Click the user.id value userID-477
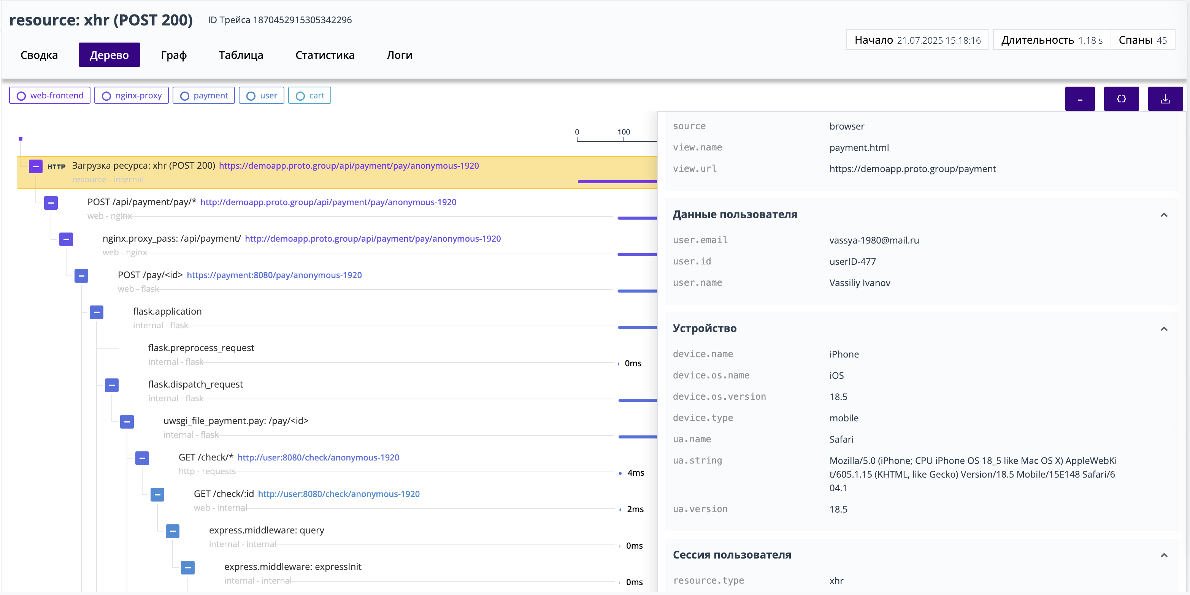Screen dimensions: 1190x595 click(x=852, y=261)
